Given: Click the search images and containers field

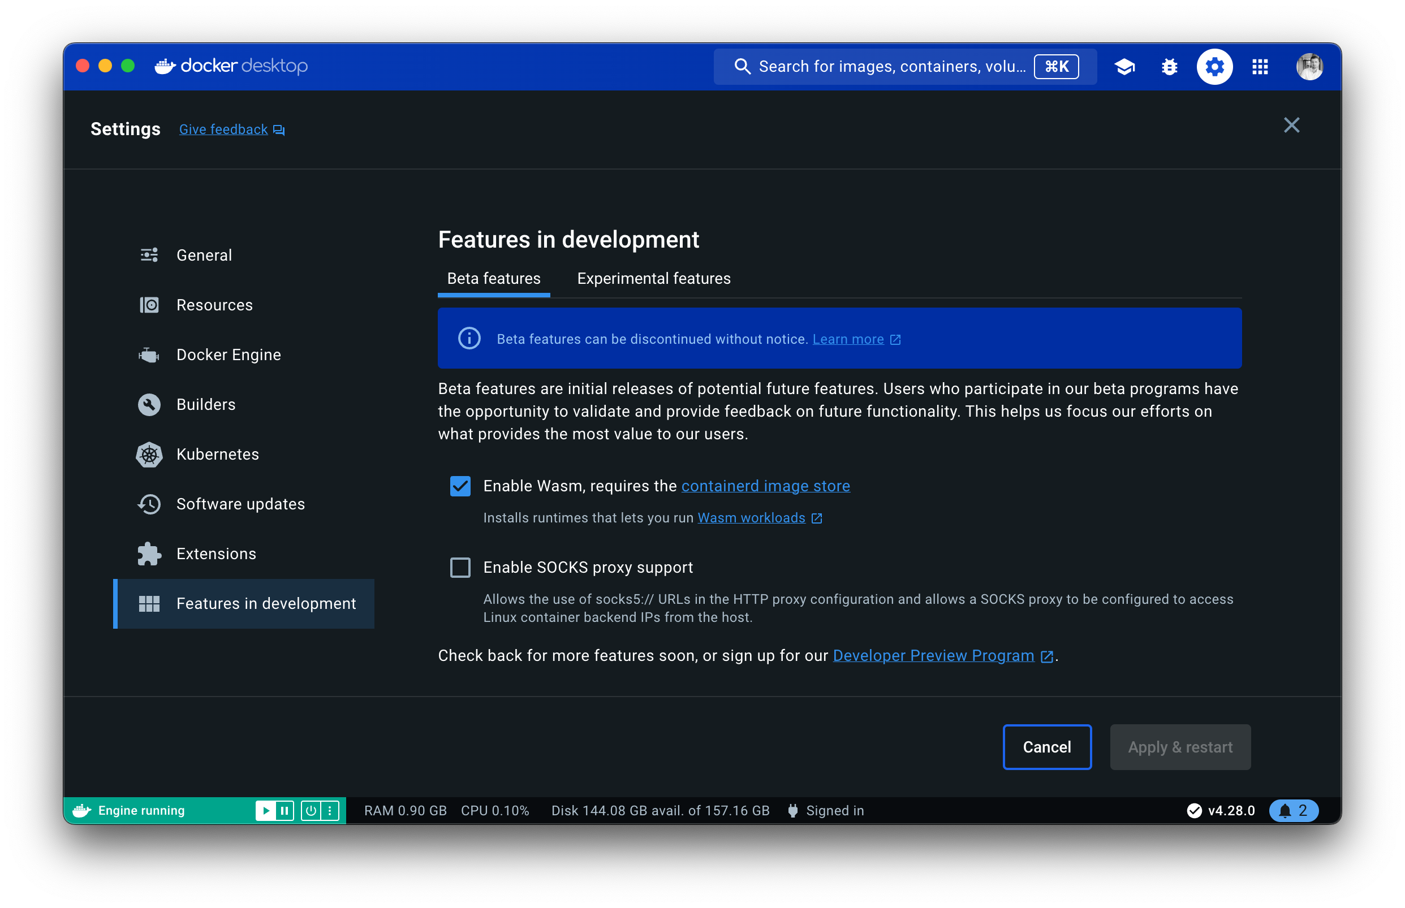Looking at the screenshot, I should (891, 67).
